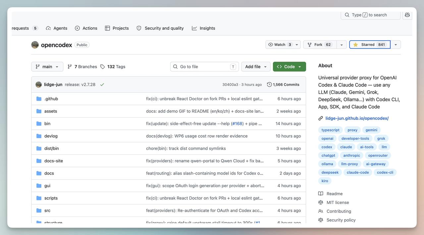Screen dimensions: 424x235
Task: Expand the Add file dropdown
Action: pos(256,67)
